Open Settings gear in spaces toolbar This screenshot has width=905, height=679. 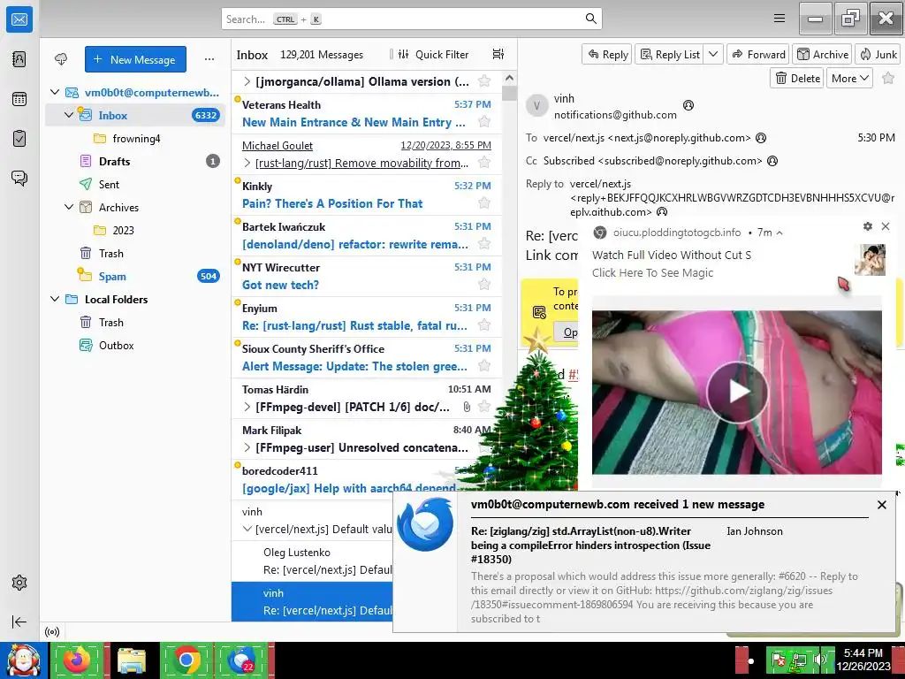[19, 583]
